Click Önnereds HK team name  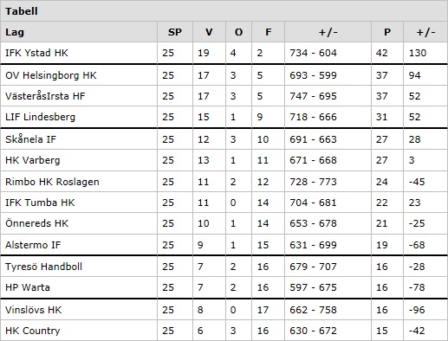[x=36, y=223]
